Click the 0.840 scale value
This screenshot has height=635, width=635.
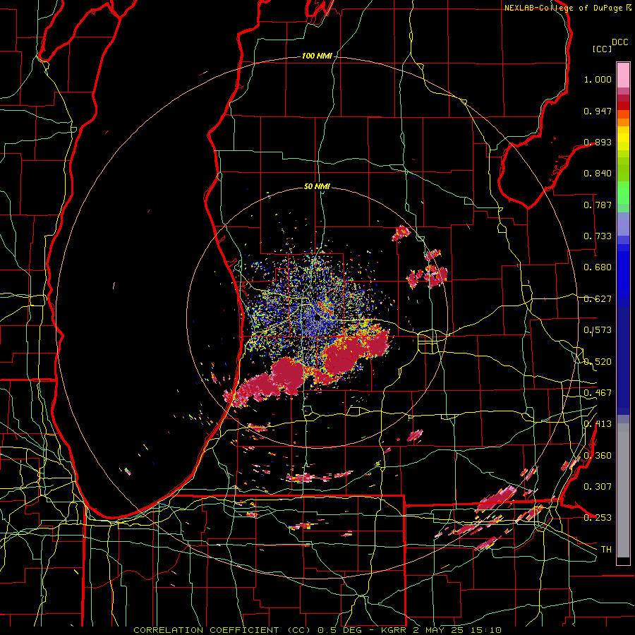click(598, 174)
